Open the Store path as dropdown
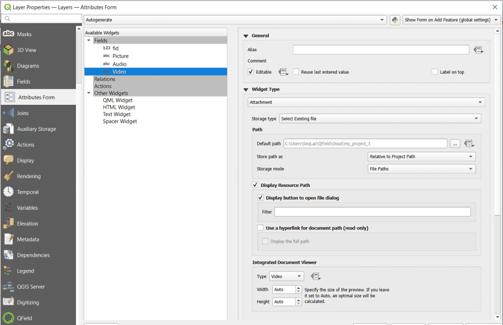The height and width of the screenshot is (325, 503). pyautogui.click(x=421, y=157)
